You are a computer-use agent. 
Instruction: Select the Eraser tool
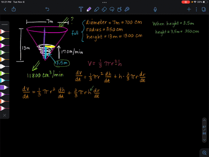click(104, 10)
